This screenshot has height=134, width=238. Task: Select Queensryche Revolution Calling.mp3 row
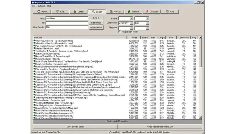(116, 66)
